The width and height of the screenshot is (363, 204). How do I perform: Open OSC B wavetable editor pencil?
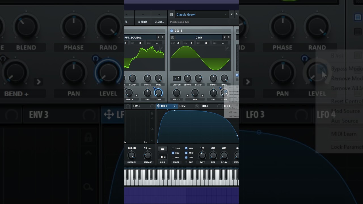227,49
